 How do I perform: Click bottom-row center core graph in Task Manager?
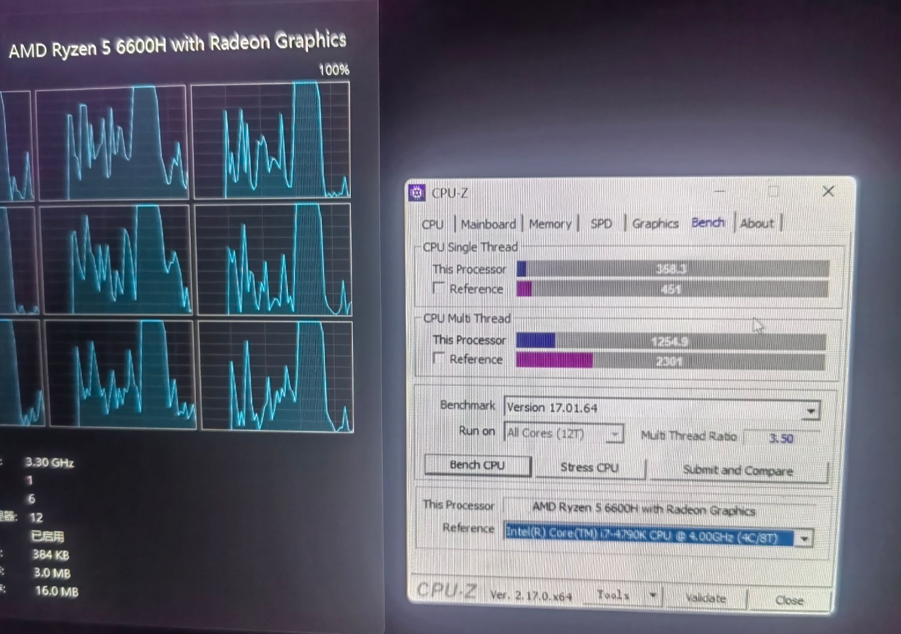[x=120, y=374]
